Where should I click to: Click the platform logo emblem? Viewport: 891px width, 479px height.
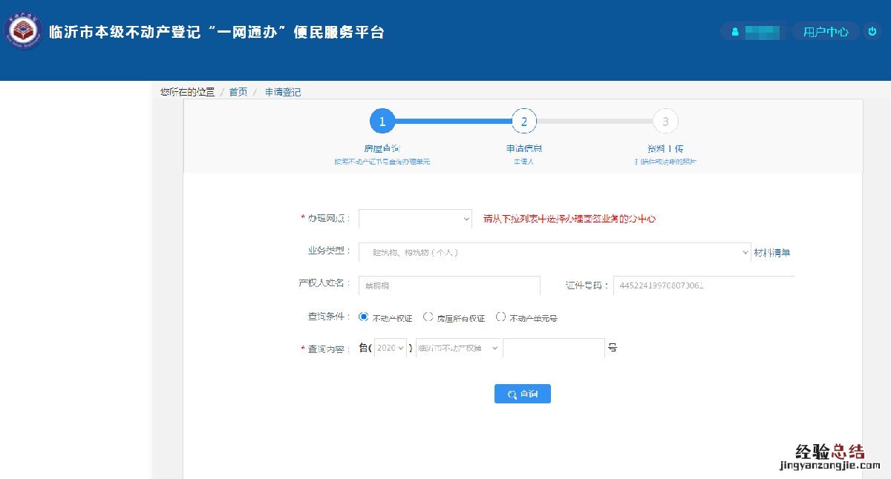[22, 32]
